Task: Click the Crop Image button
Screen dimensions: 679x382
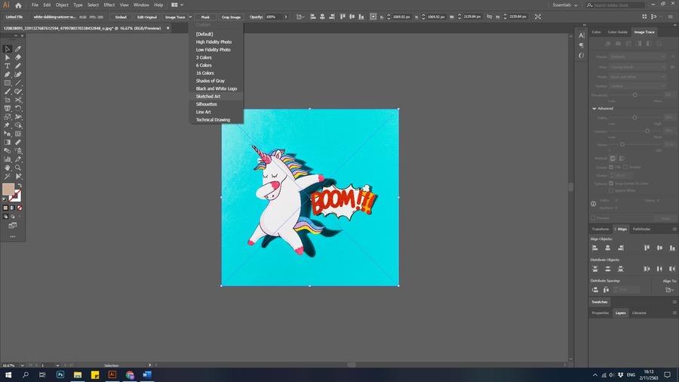Action: (231, 17)
